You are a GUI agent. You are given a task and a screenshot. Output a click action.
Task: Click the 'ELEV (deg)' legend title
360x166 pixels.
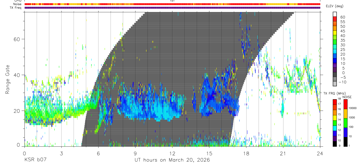[x=334, y=6]
